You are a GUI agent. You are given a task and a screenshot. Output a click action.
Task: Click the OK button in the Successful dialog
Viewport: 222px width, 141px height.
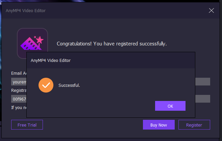point(170,106)
